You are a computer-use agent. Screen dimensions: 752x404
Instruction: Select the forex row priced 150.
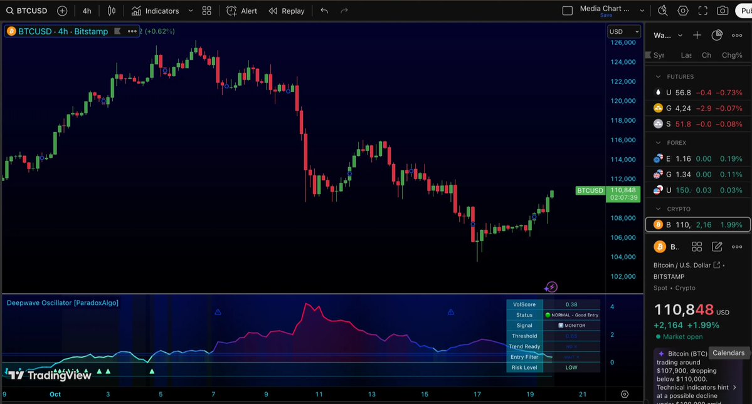[x=698, y=190]
